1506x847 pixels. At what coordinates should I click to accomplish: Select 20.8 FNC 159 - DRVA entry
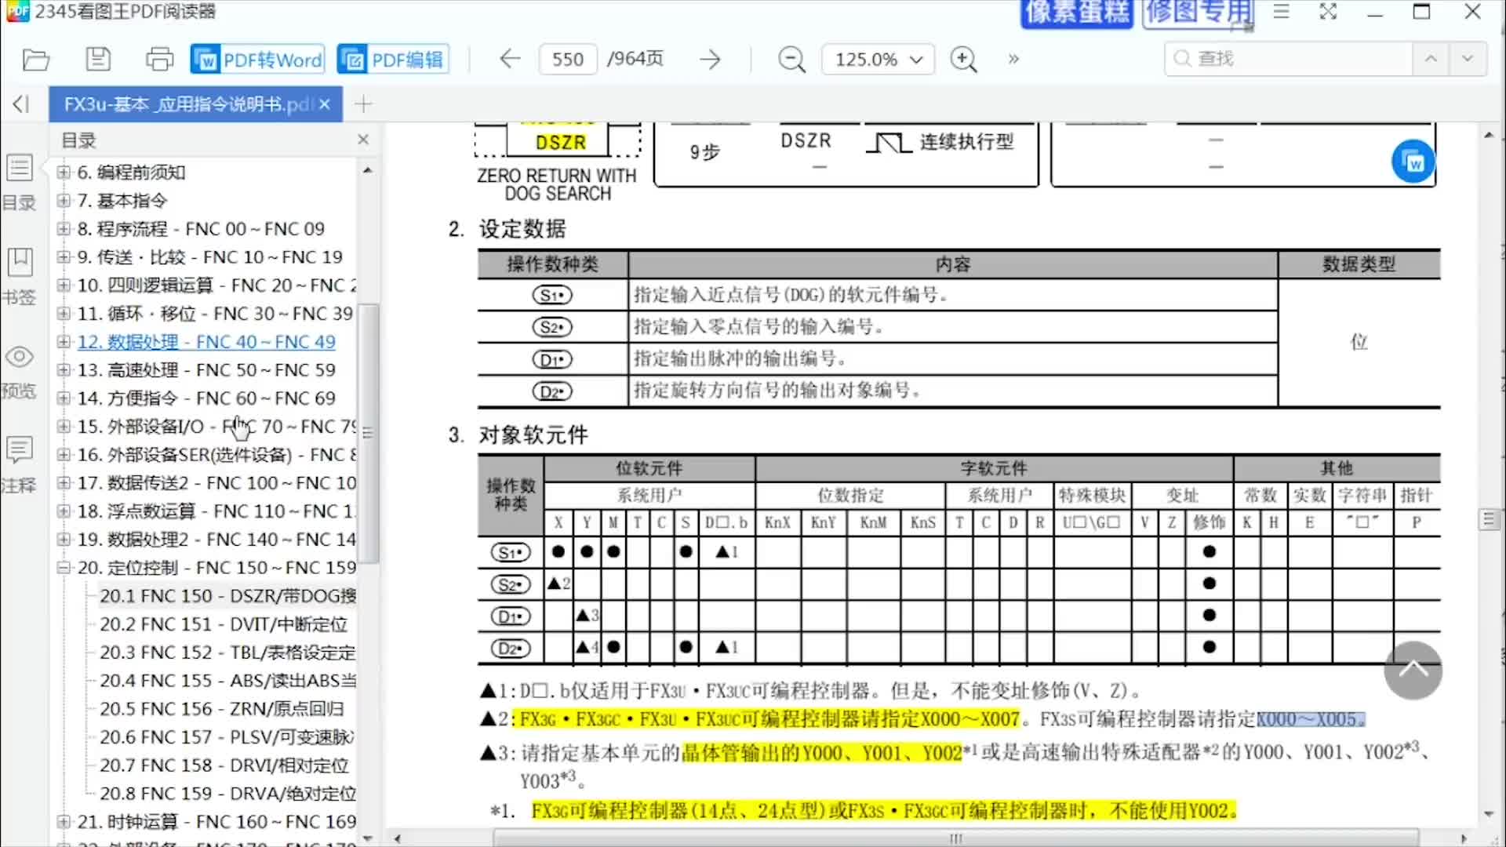tap(227, 794)
